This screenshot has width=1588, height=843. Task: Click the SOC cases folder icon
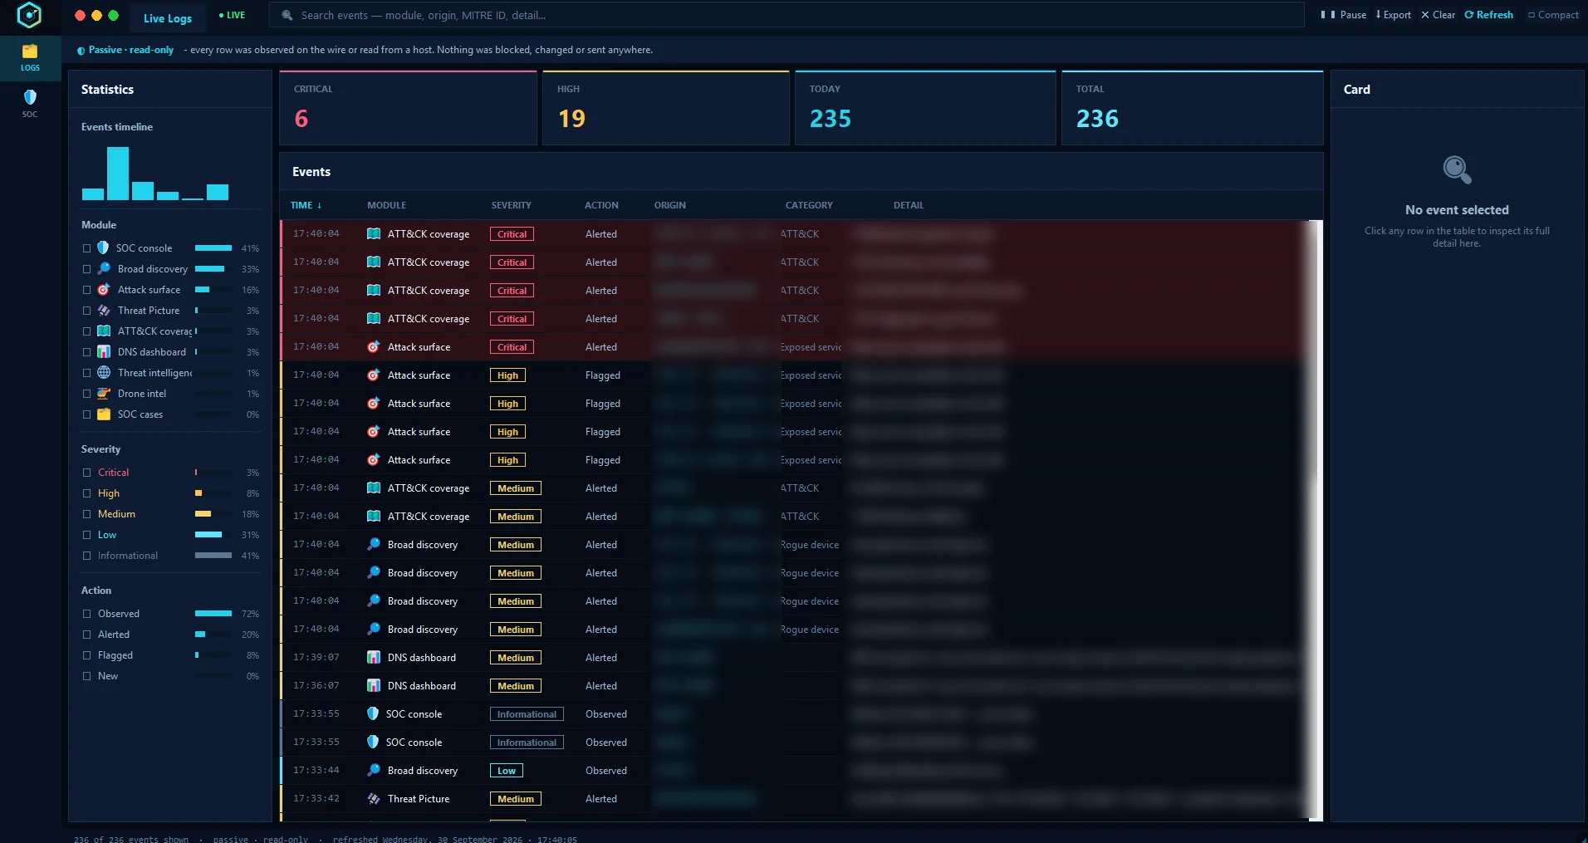pos(104,414)
